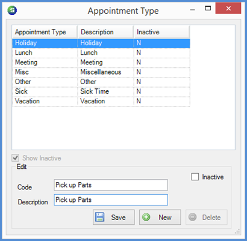Click the grey minus Delete icon
Image resolution: width=247 pixels, height=241 pixels.
[x=193, y=217]
